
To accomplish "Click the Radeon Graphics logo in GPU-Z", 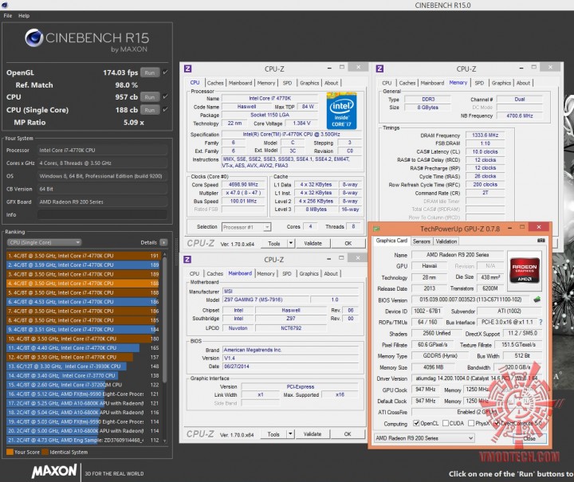I will coord(525,270).
